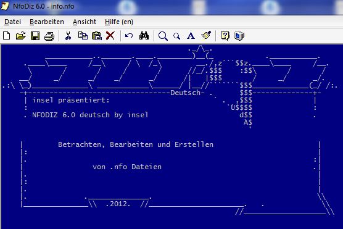Save the file with floppy icon
Screen dimensions: 343x229
pos(35,36)
